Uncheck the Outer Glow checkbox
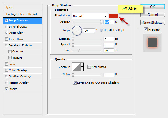Viewport: 168px width, 118px height. (x=6, y=33)
